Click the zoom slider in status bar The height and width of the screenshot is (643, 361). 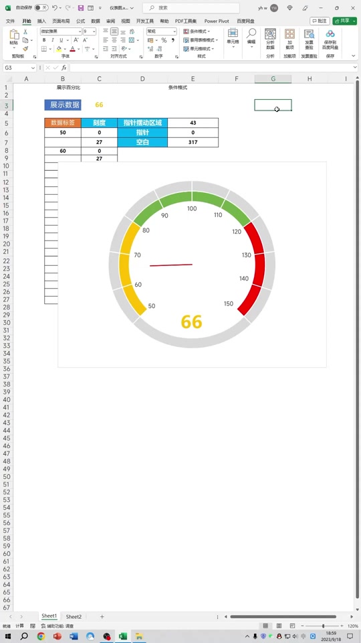[324, 626]
